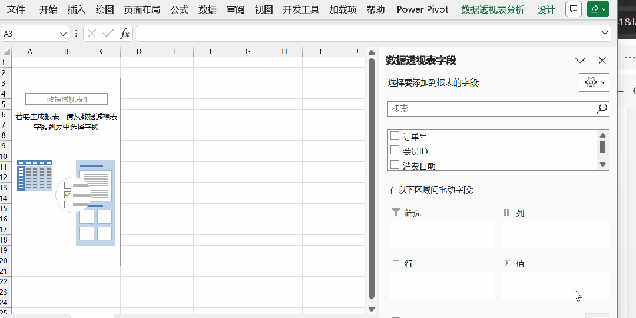Click the green Share button
Image resolution: width=636 pixels, height=318 pixels.
tap(598, 9)
